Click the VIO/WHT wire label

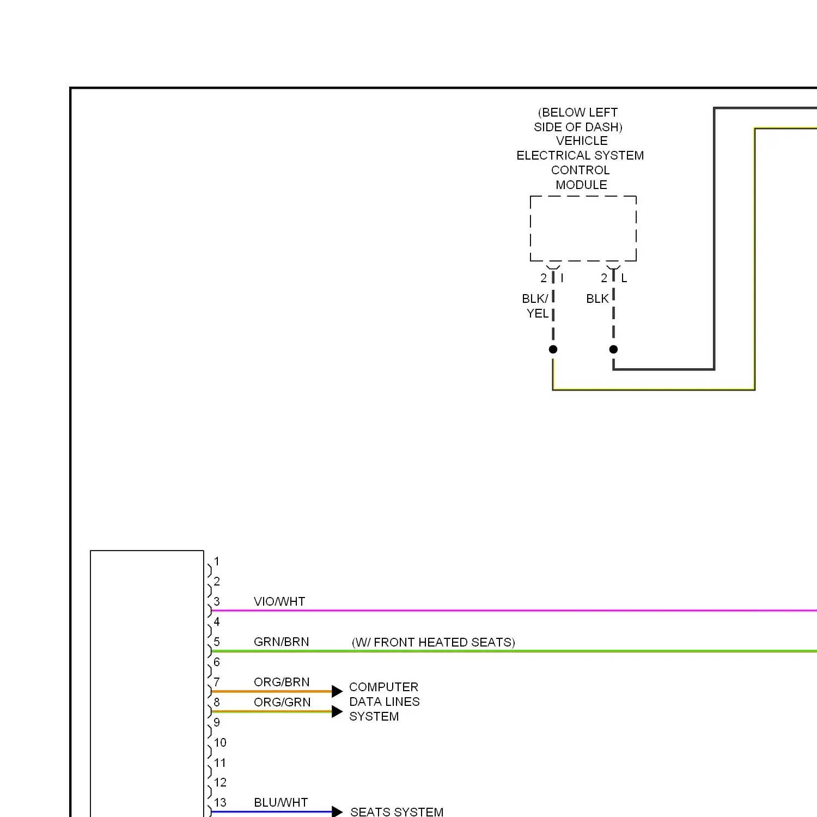click(279, 601)
